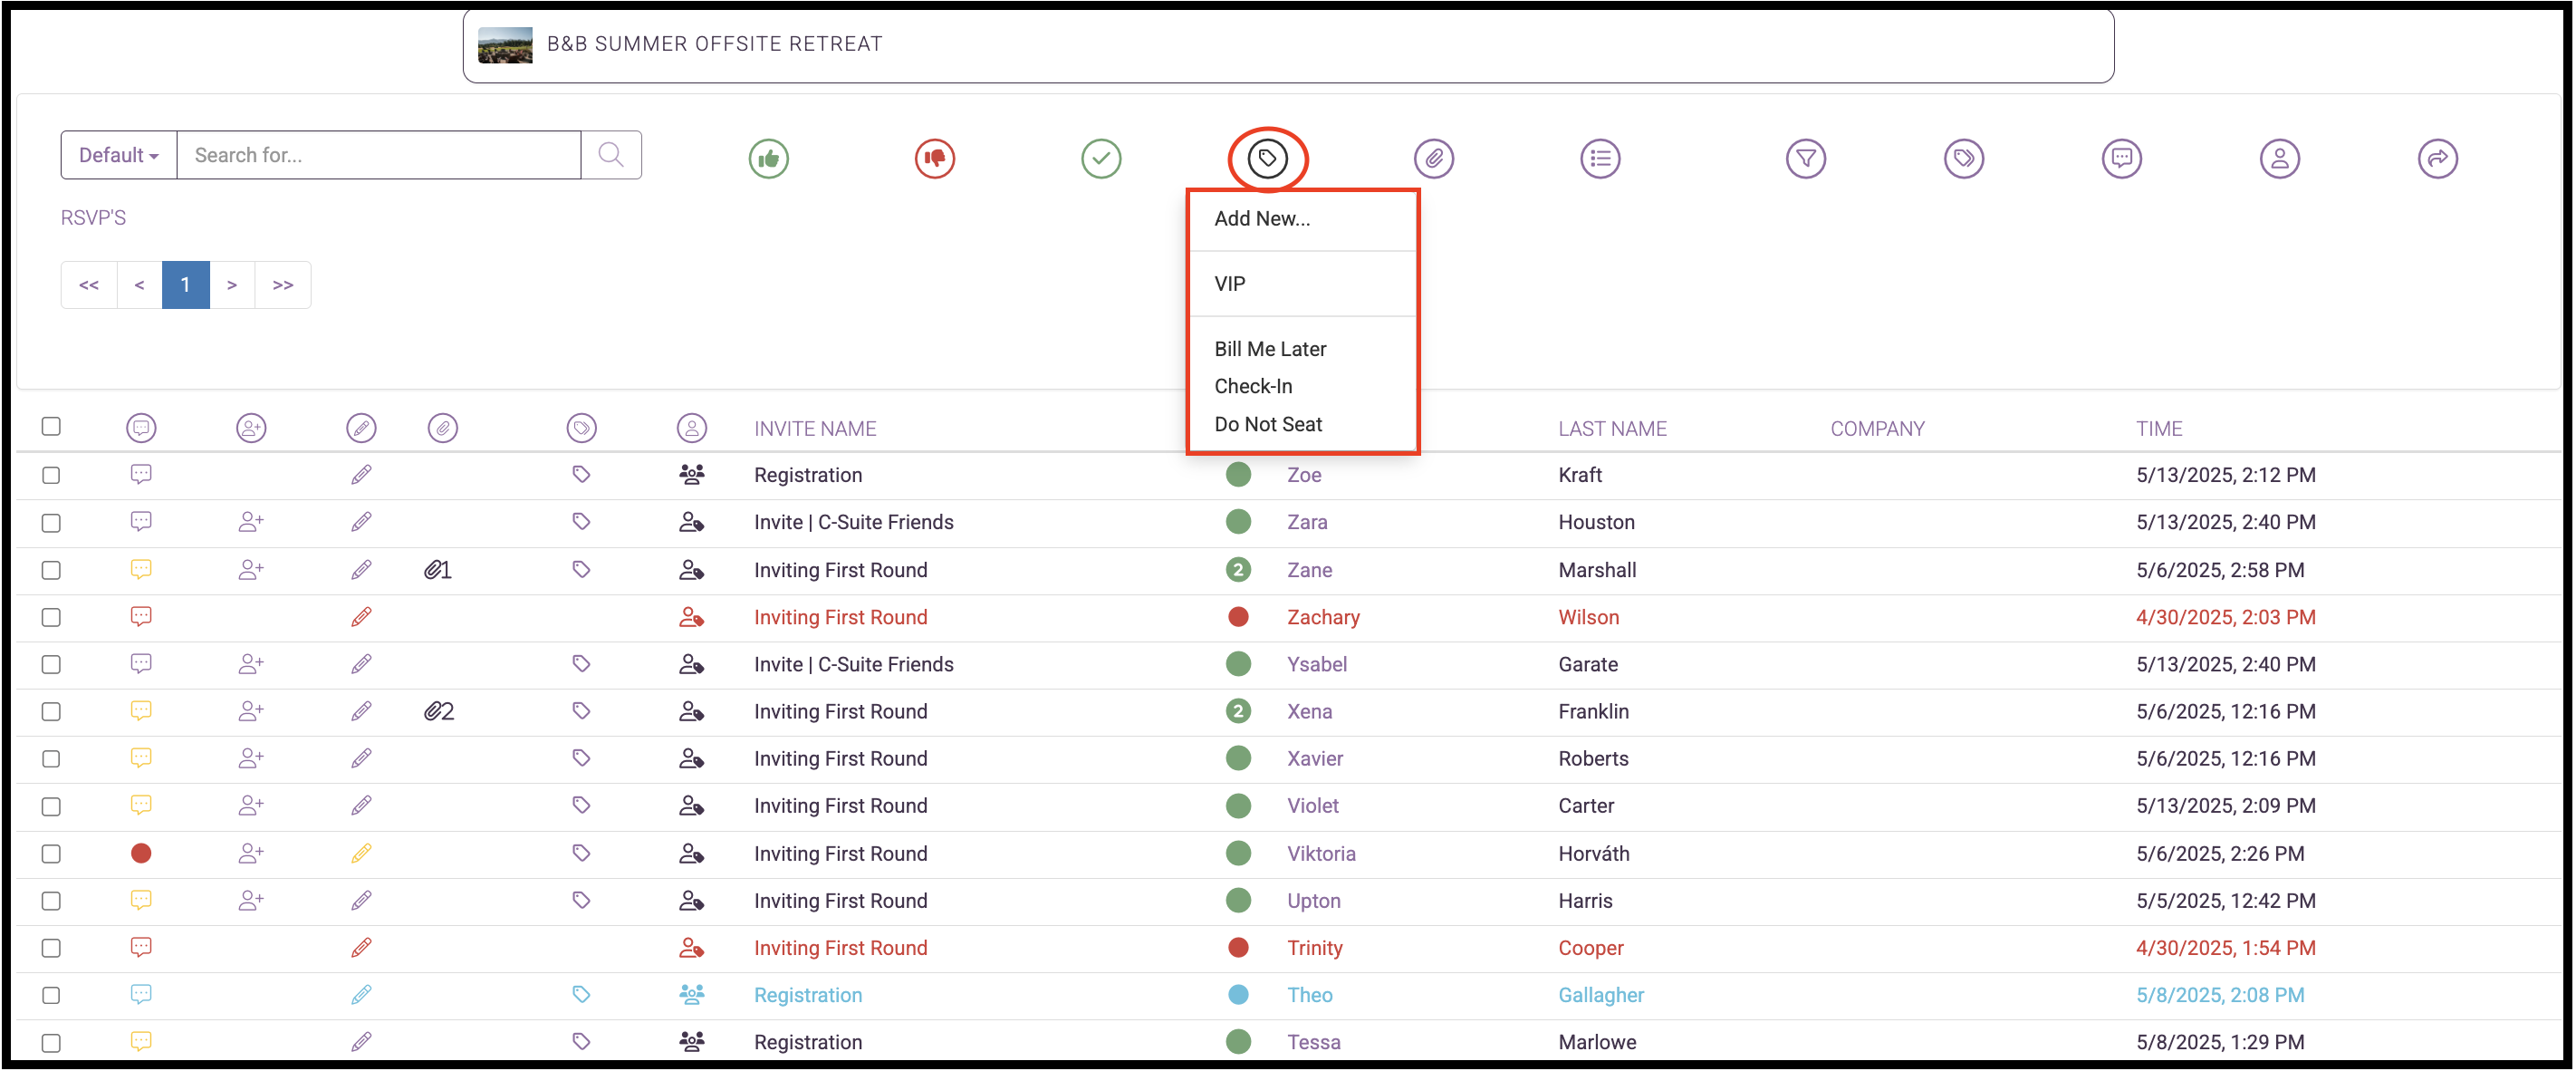The height and width of the screenshot is (1071, 2576).
Task: Click the magnifying glass search button
Action: coord(611,155)
